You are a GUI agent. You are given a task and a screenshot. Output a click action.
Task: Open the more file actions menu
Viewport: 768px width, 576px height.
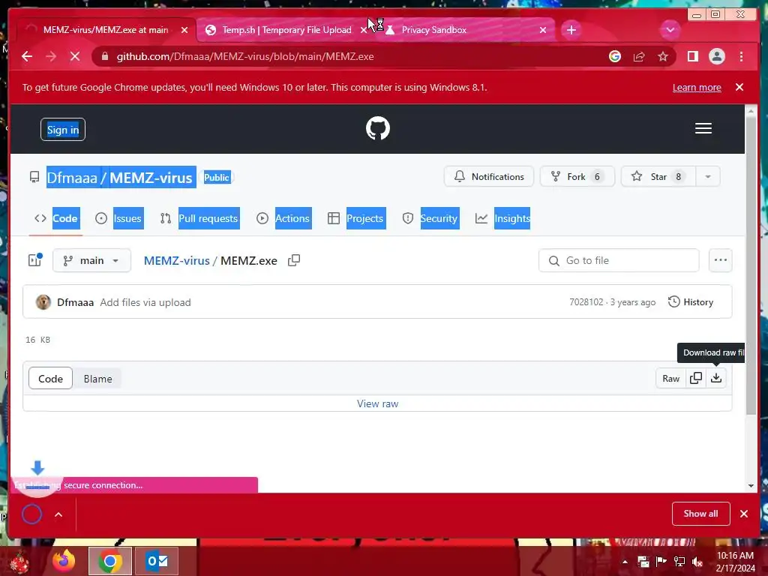click(x=721, y=260)
